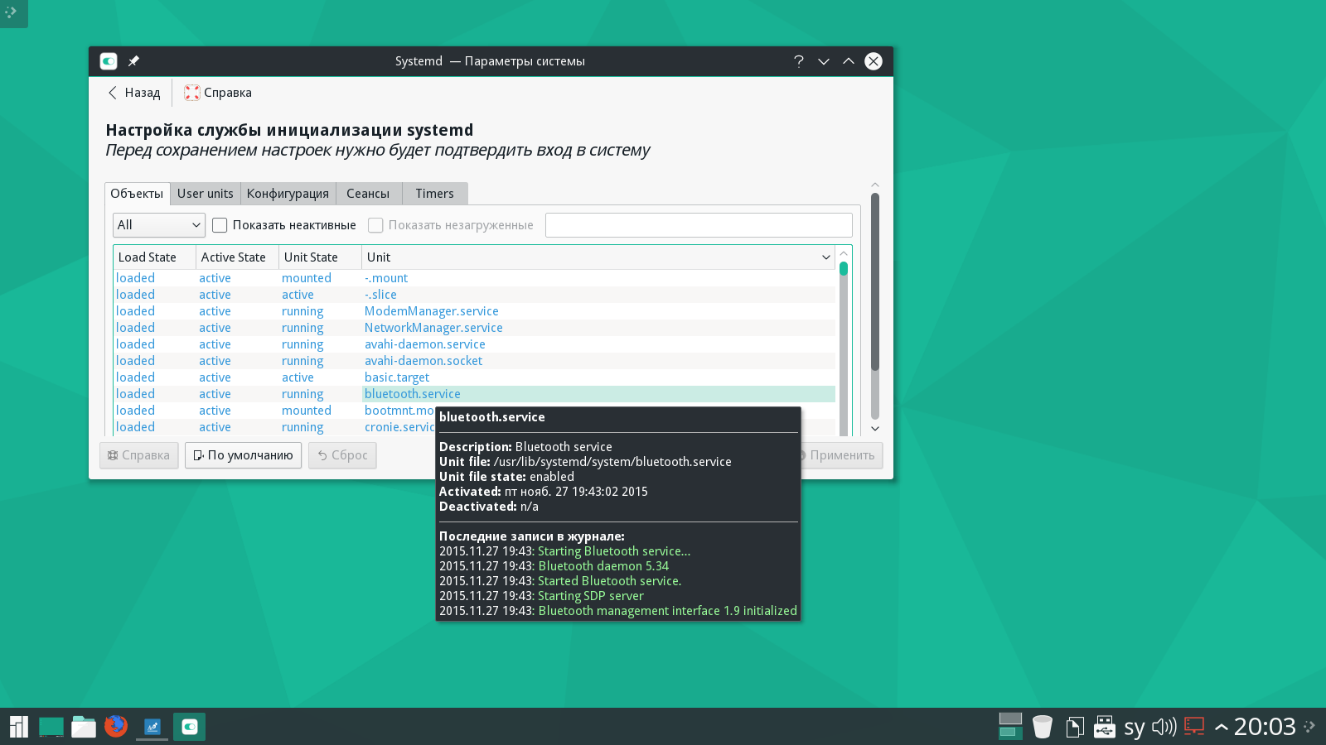Open the file manager in taskbar

click(x=84, y=727)
